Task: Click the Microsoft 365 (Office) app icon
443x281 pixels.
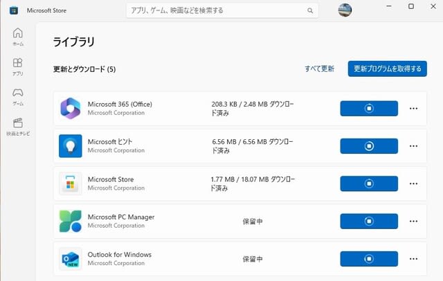Action: (x=71, y=109)
